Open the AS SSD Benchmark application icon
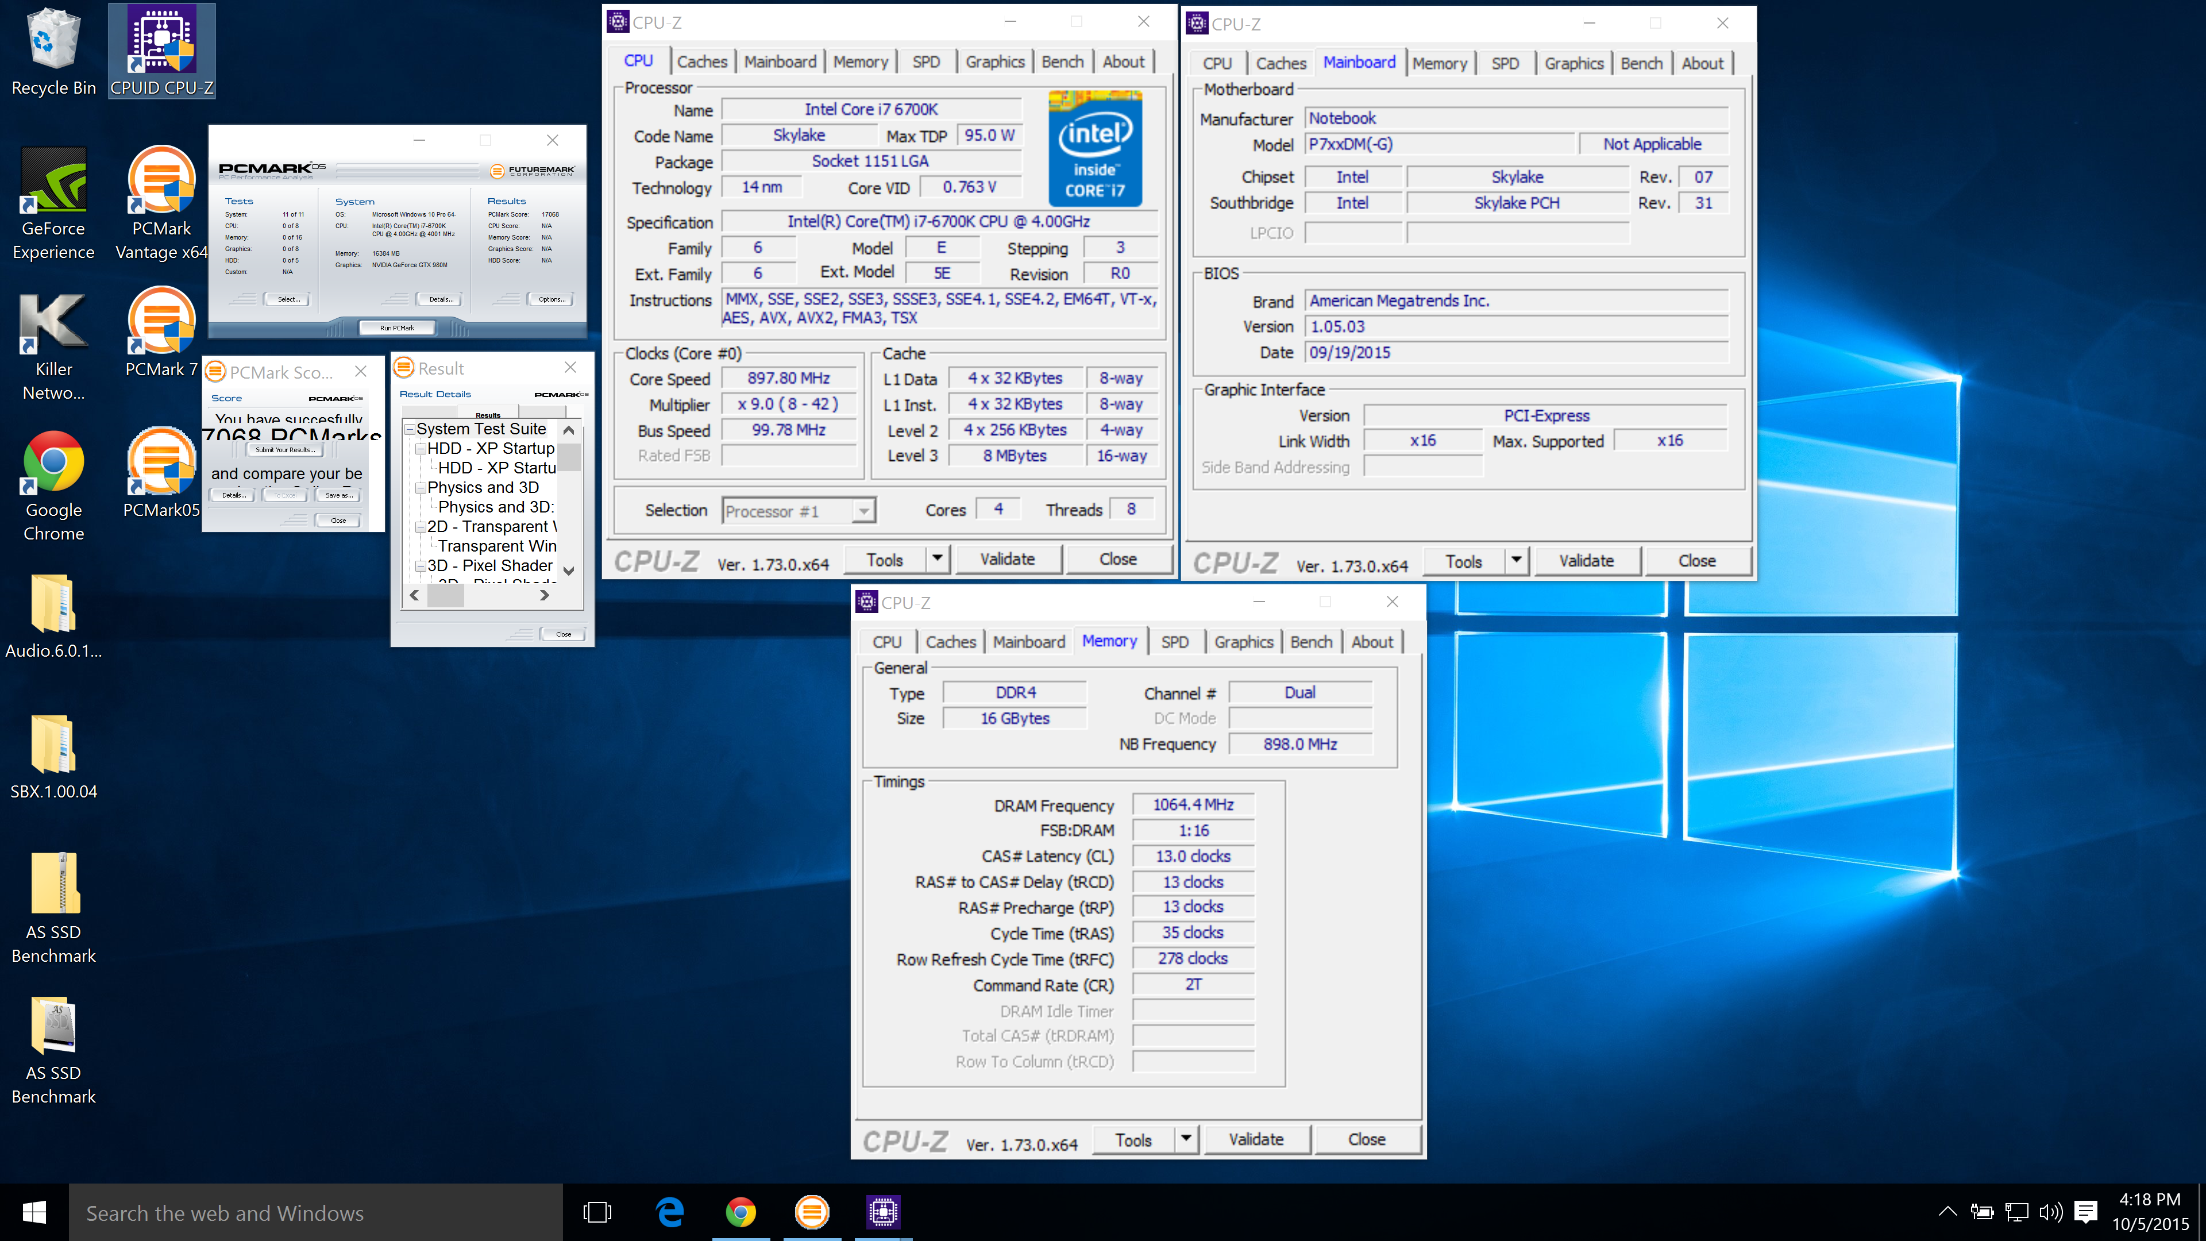Image resolution: width=2206 pixels, height=1241 pixels. (x=53, y=1049)
